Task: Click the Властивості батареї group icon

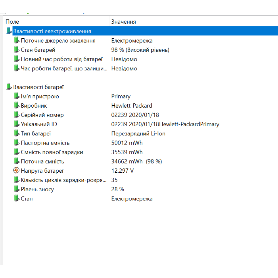Action: pyautogui.click(x=9, y=87)
